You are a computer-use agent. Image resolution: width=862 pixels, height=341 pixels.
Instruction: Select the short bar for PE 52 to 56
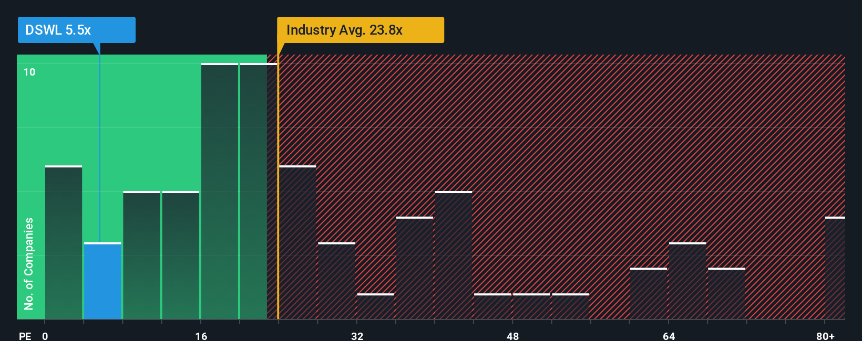(x=570, y=306)
